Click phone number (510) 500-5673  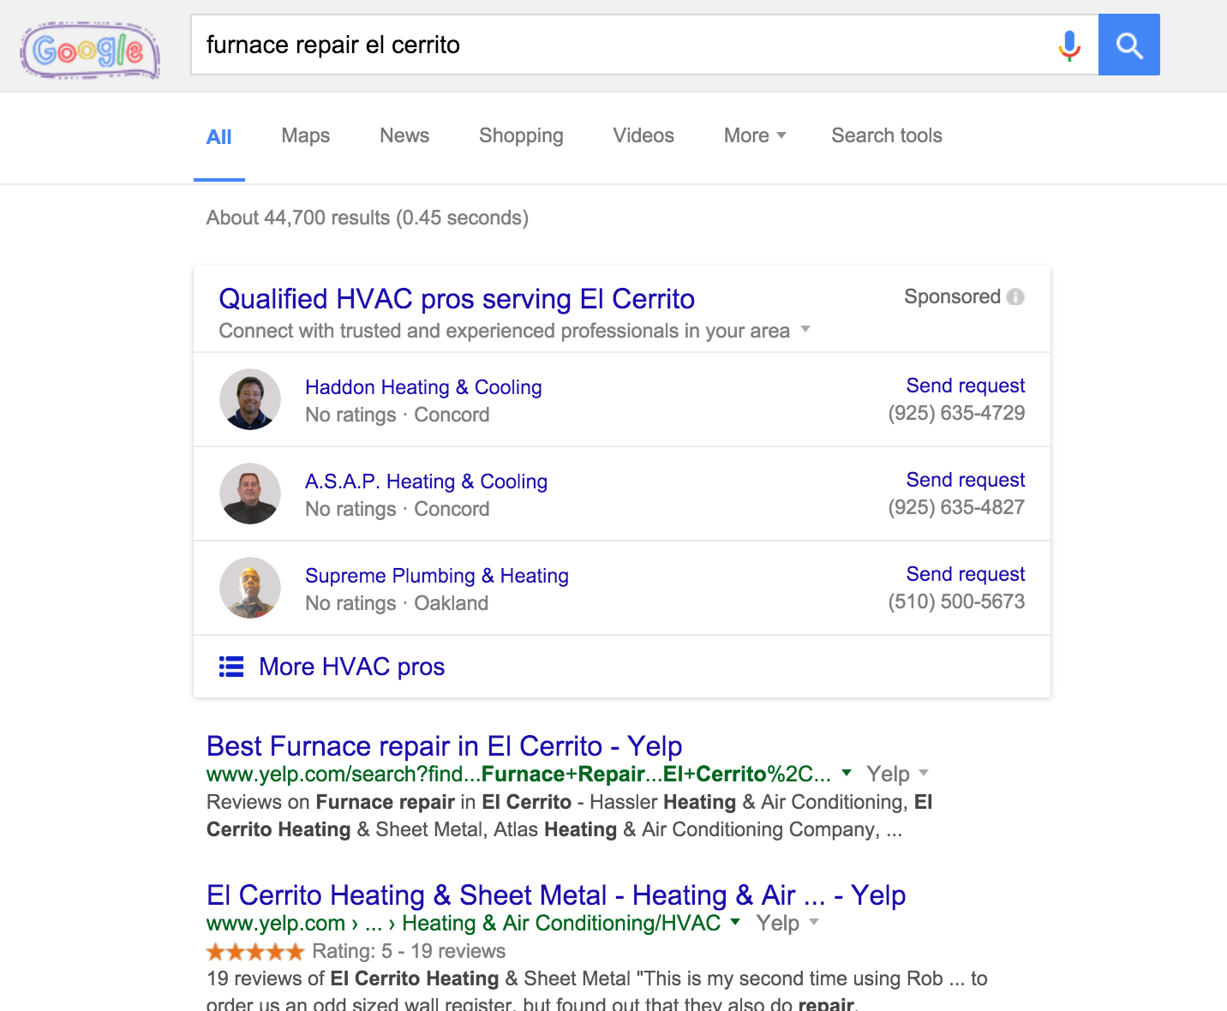(x=956, y=601)
